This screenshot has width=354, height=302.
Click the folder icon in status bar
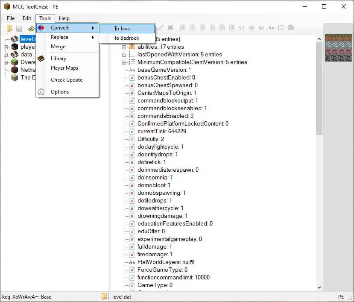click(x=104, y=296)
